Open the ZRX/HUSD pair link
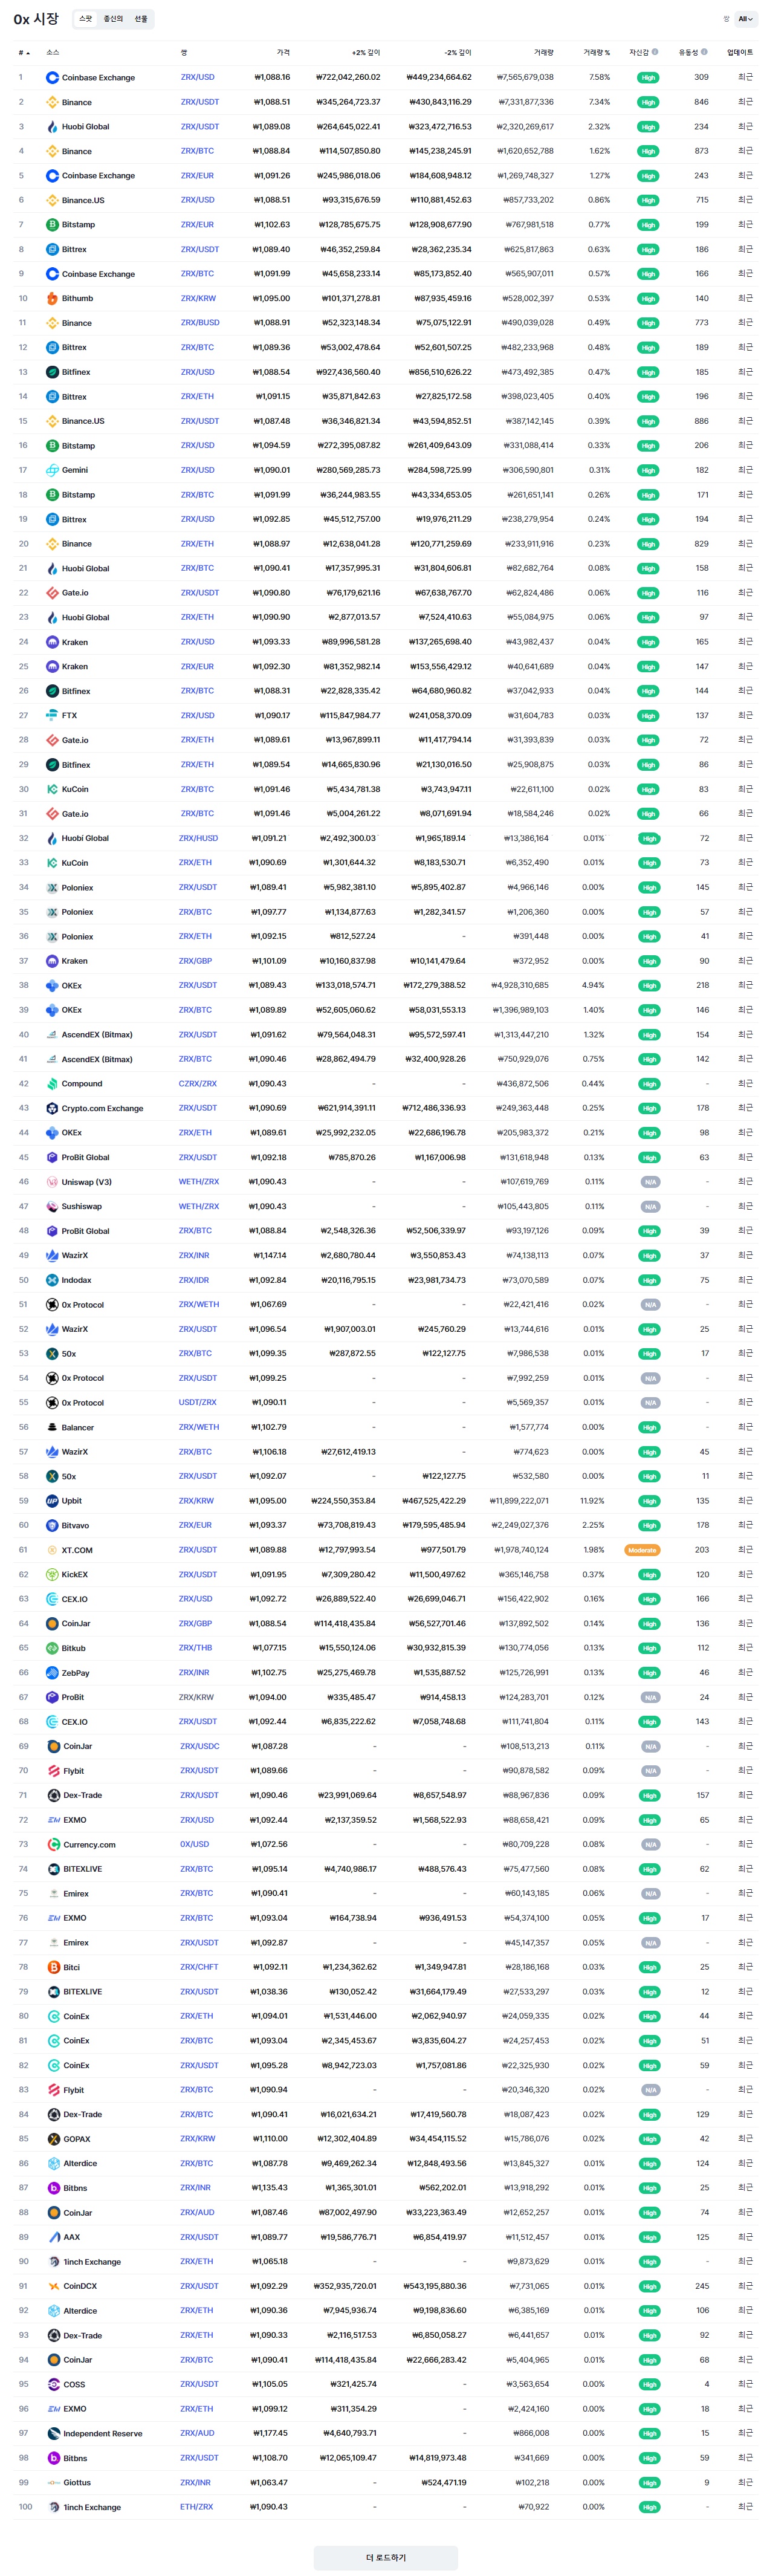The image size is (764, 2576). 198,838
